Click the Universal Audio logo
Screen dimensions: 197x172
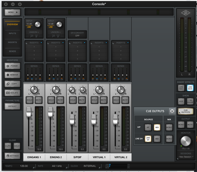point(186,13)
